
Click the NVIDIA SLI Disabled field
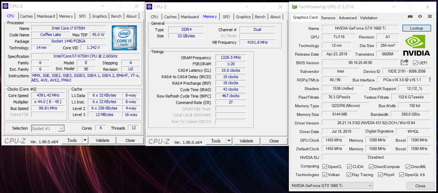point(376,157)
